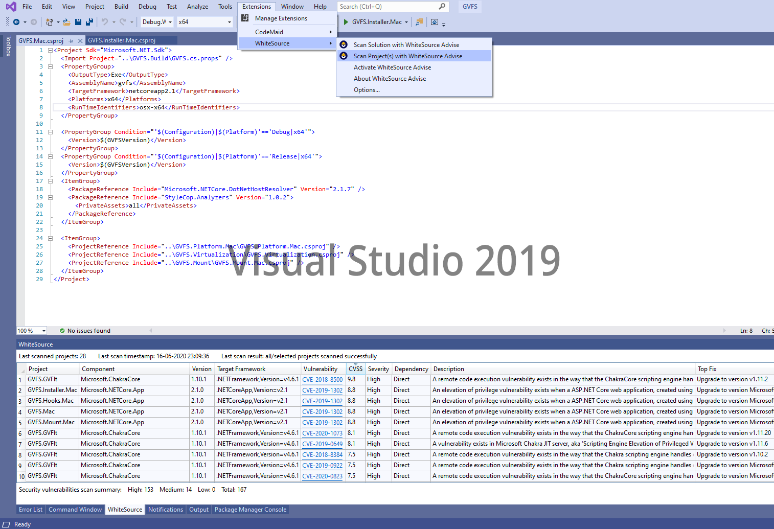Viewport: 774px width, 529px height.
Task: Click the Undo arrow icon
Action: 105,22
